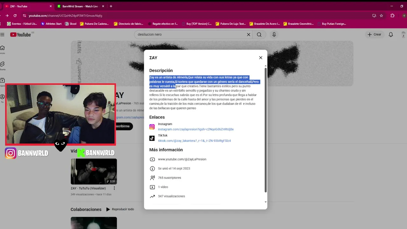
Task: Click the trending arrow views icon
Action: (152, 196)
